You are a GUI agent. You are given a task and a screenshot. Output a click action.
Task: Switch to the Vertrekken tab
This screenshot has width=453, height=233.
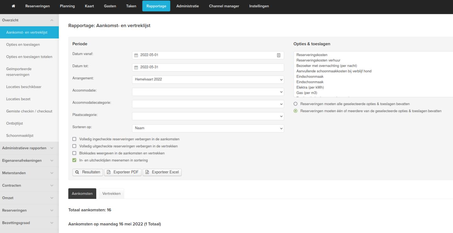click(111, 194)
